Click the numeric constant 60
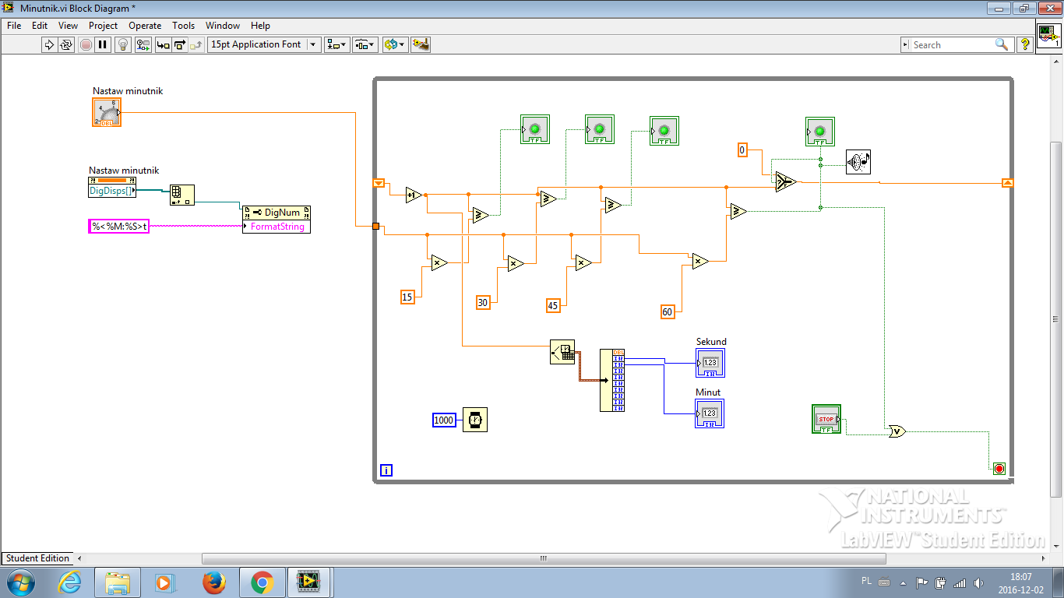1064x598 pixels. tap(668, 311)
